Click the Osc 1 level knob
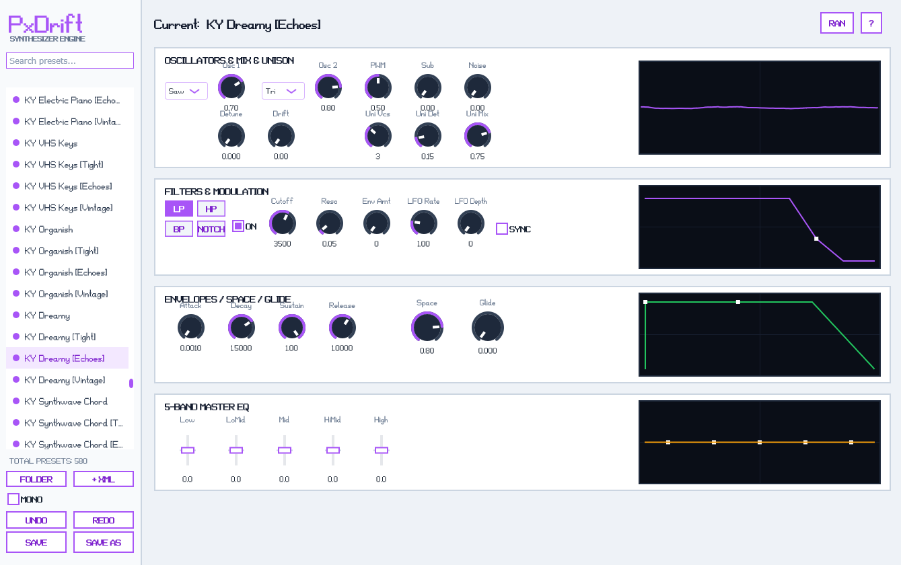The image size is (901, 565). (231, 87)
